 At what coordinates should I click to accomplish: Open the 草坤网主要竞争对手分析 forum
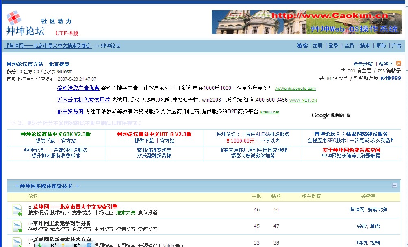(62, 224)
